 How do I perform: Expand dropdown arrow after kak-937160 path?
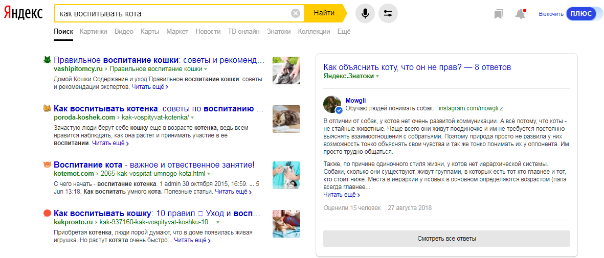click(x=218, y=223)
